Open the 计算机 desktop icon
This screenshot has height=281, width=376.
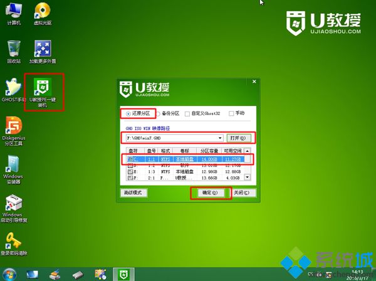coord(14,13)
